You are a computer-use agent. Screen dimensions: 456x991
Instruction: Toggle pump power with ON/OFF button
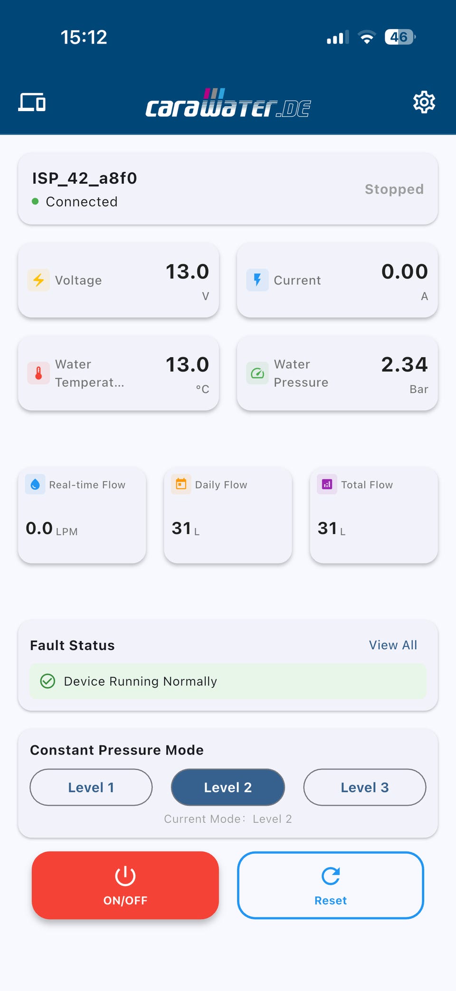point(125,885)
